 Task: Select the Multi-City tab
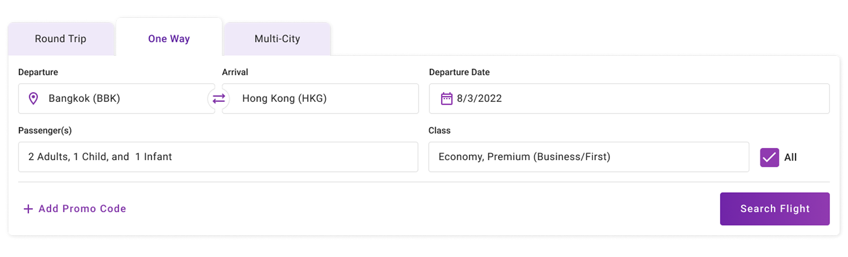[x=277, y=39]
